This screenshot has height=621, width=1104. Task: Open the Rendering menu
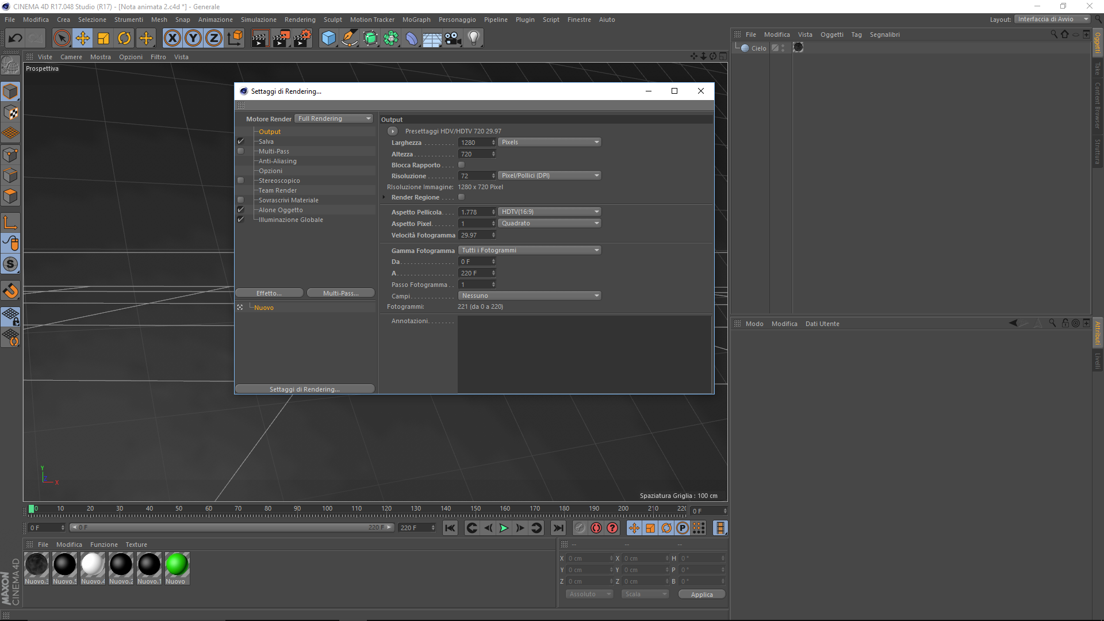[x=300, y=20]
